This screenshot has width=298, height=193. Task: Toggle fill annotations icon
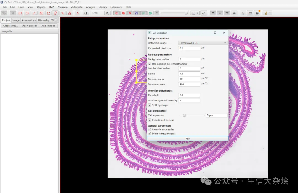coord(123,13)
